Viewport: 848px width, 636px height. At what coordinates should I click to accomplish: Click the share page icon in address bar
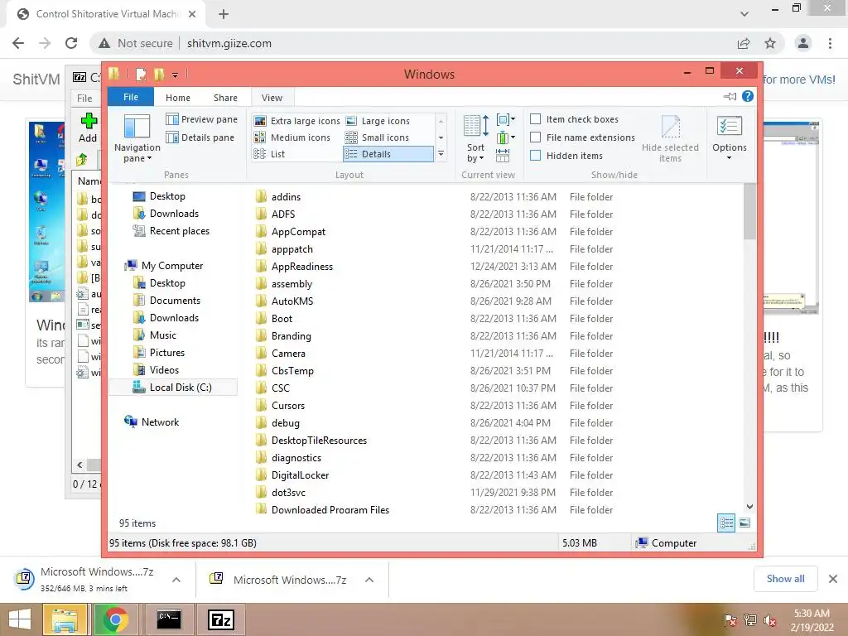point(744,43)
